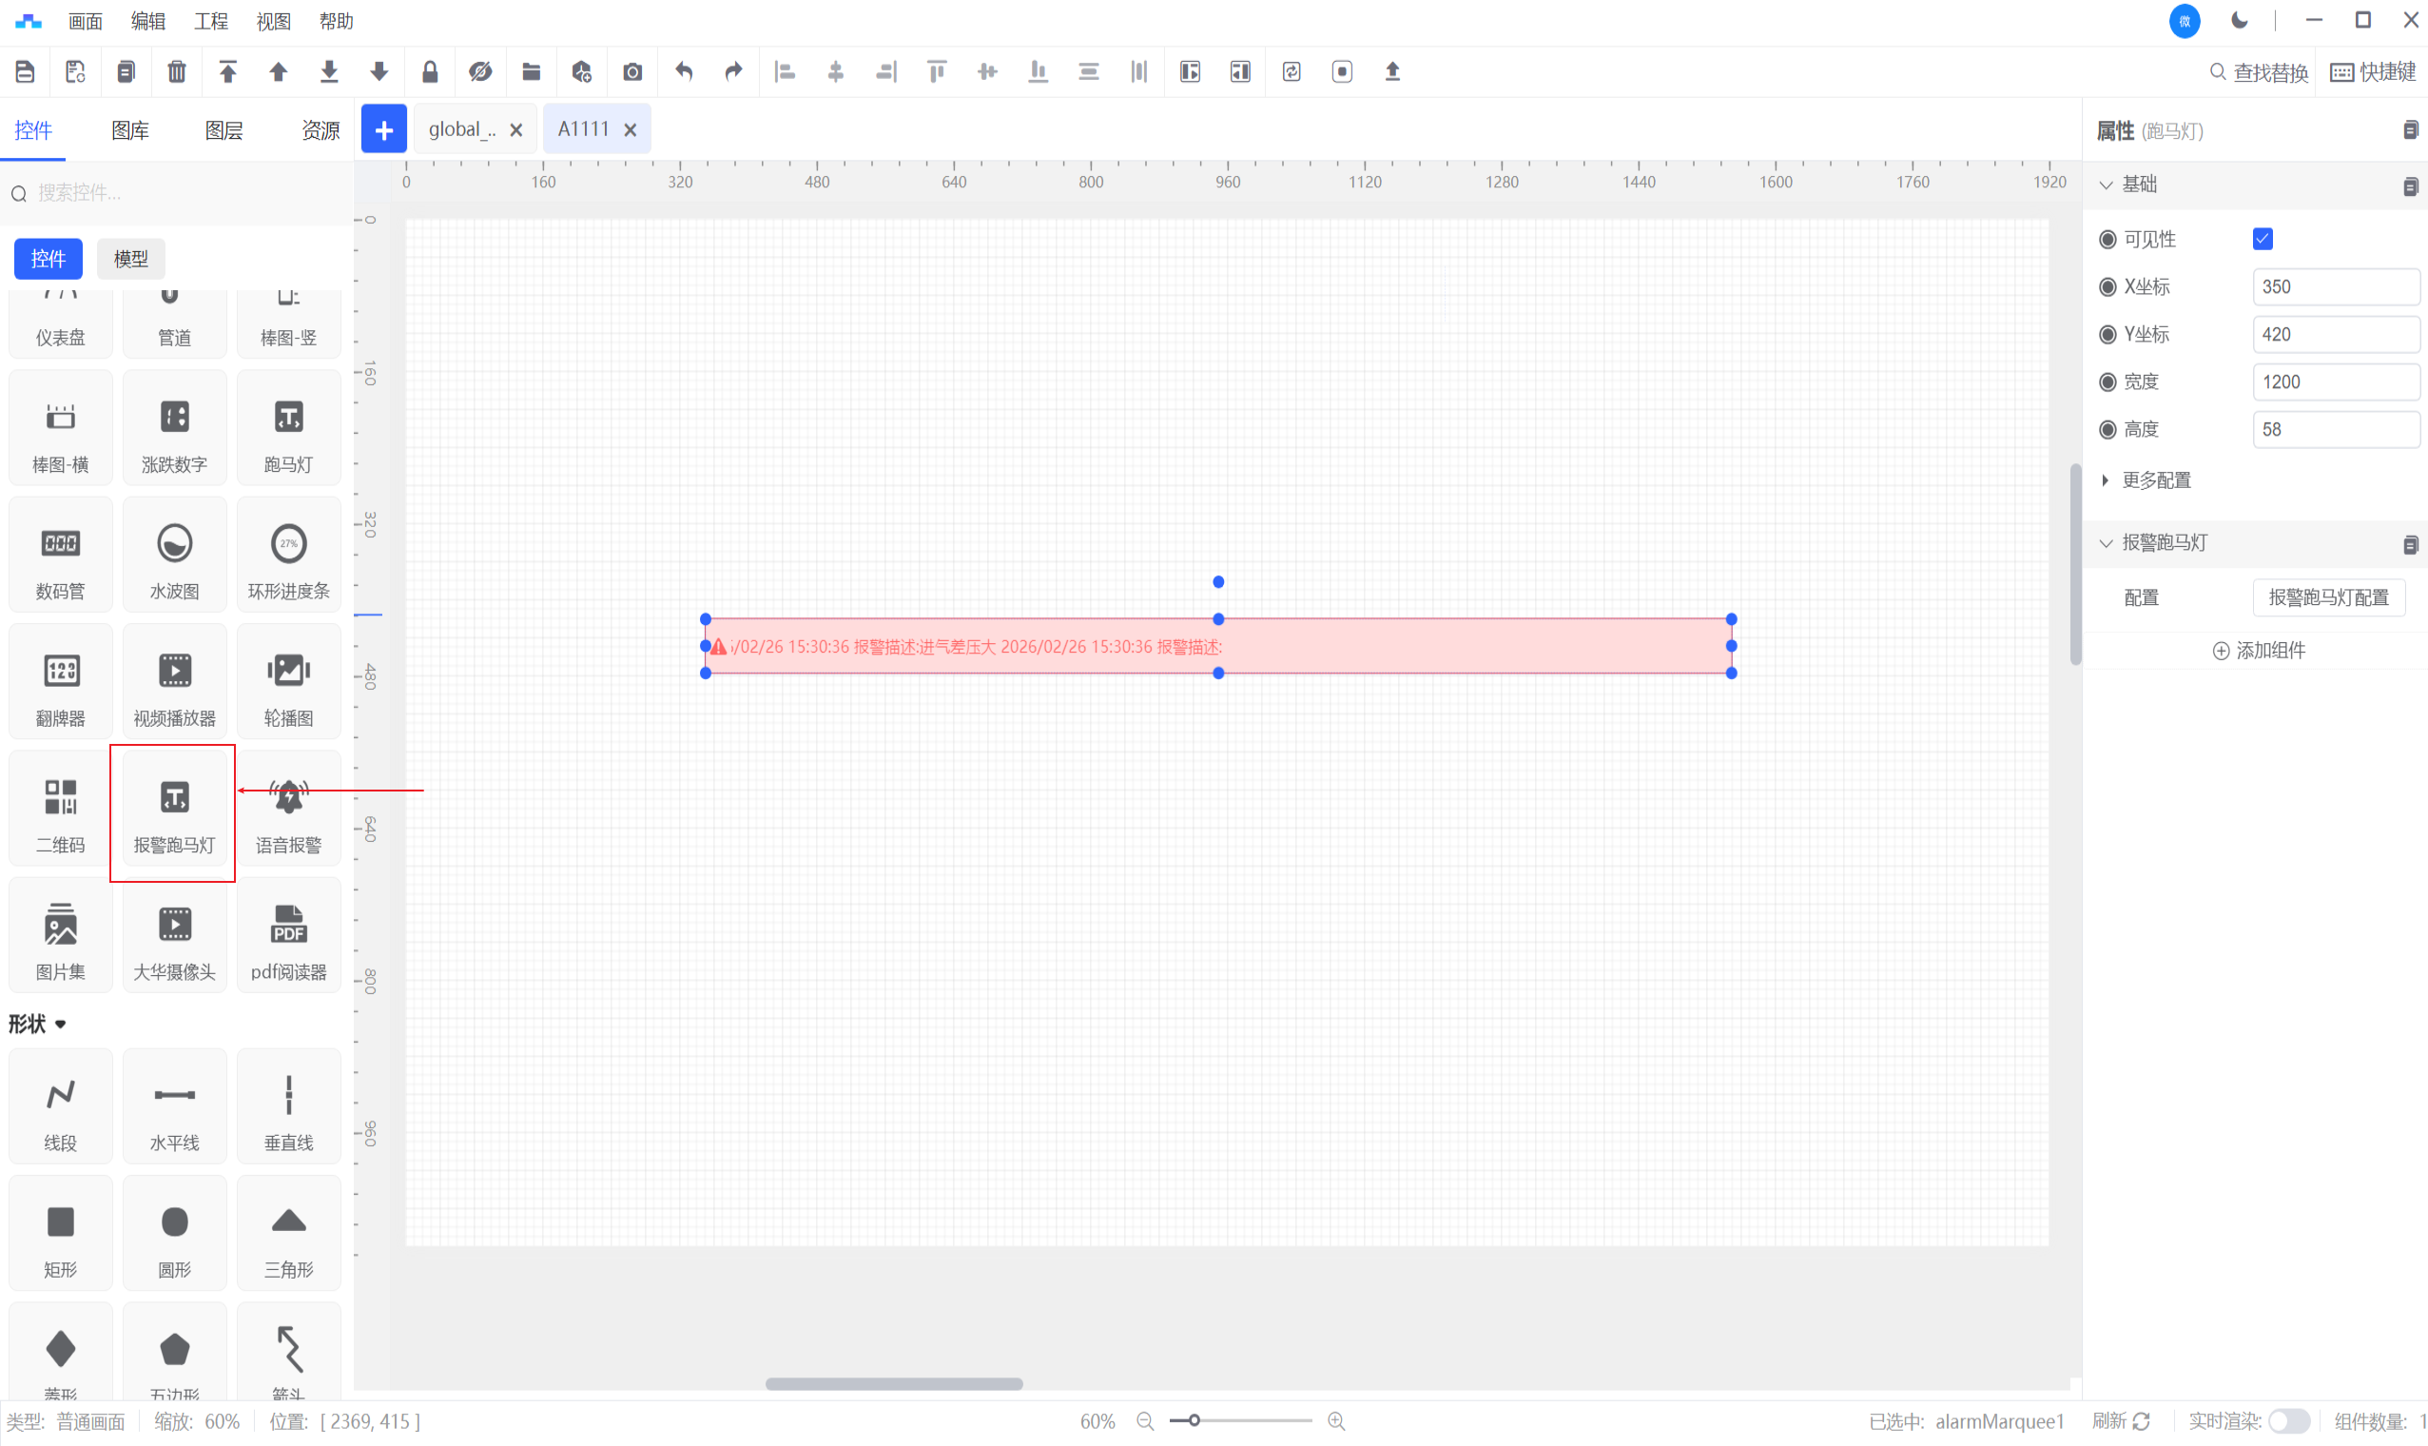Screen dimensions: 2428x1446
Task: Open the 工程 menu
Action: pos(210,21)
